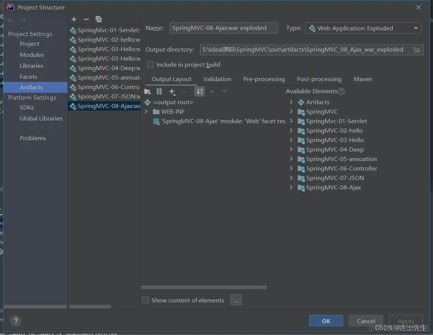Select Project in Project Settings
Viewport: 433px width, 335px height.
point(30,44)
